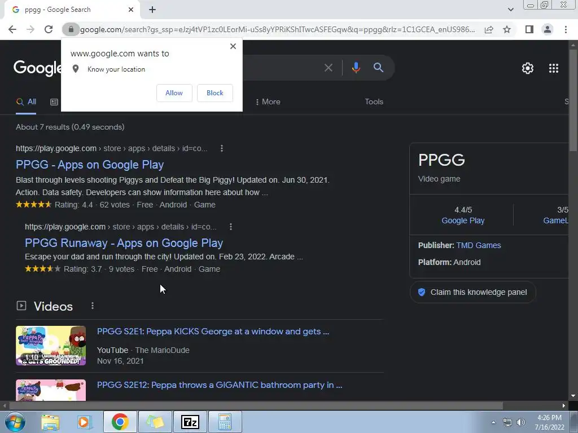Submit search with magnifier icon

click(x=378, y=68)
